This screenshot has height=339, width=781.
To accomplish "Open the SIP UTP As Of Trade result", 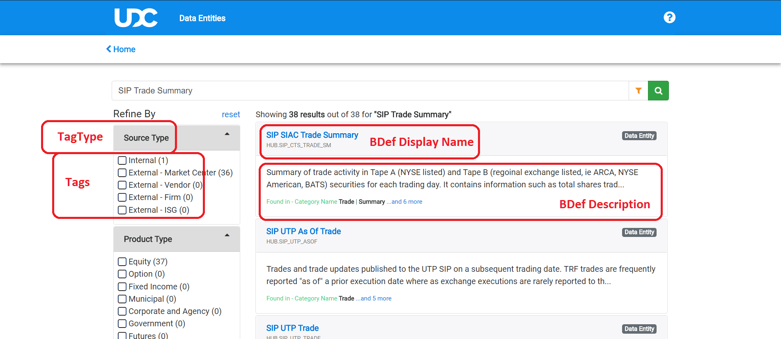I will coord(303,231).
